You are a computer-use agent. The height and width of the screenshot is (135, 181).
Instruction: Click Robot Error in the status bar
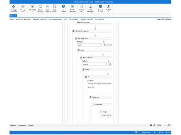pyautogui.click(x=145, y=132)
